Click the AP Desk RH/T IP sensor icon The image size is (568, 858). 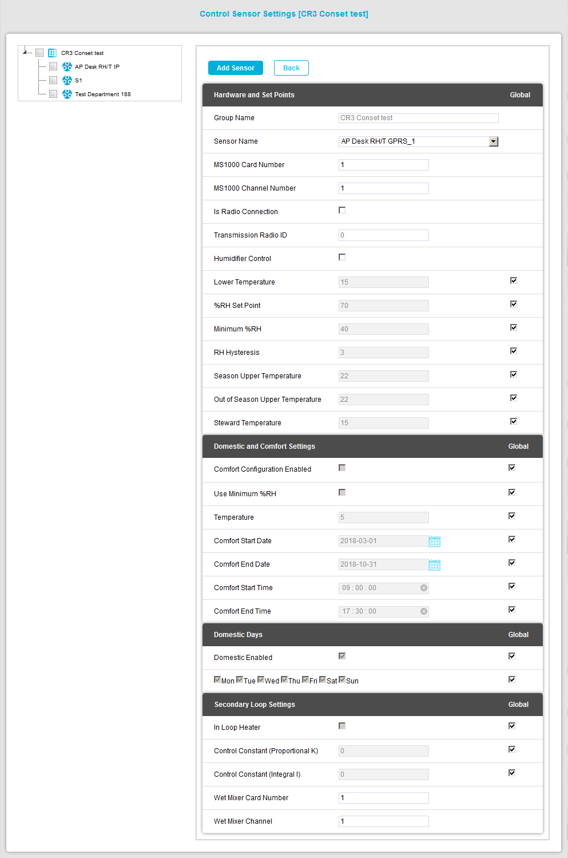pos(67,66)
